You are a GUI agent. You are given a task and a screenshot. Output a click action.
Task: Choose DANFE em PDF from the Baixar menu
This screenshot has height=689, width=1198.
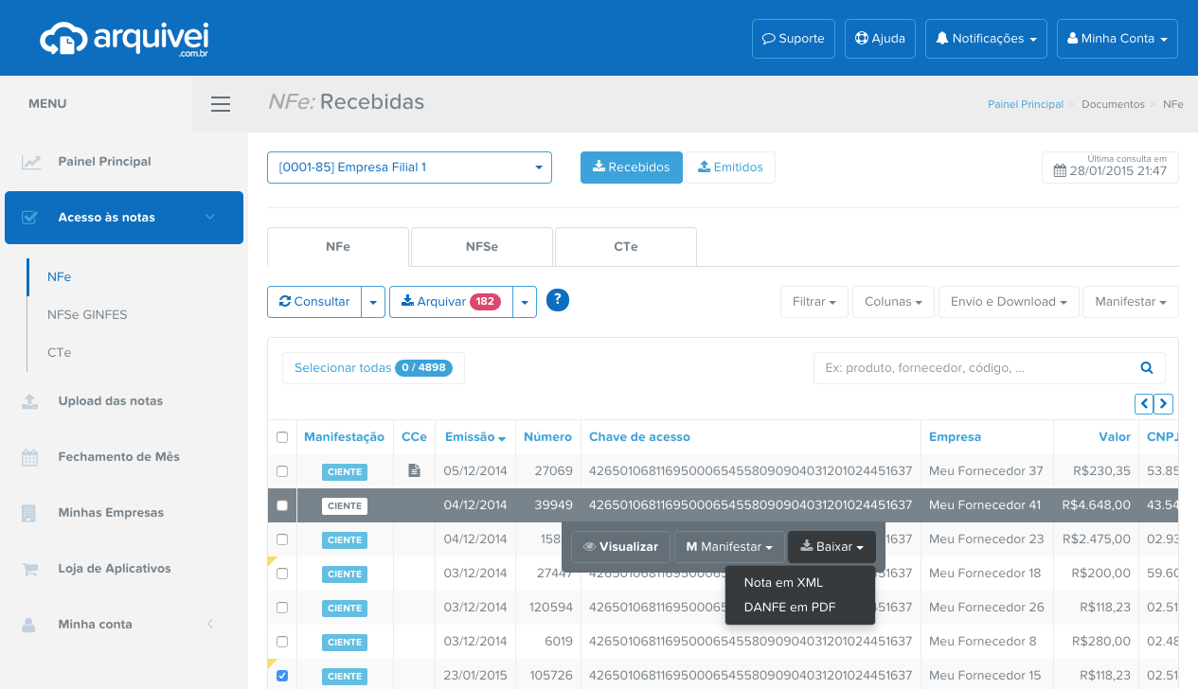point(790,607)
